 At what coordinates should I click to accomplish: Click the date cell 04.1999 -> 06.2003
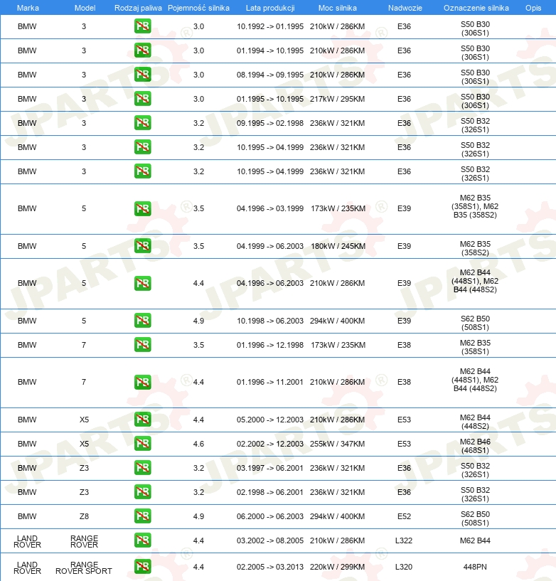(x=270, y=246)
